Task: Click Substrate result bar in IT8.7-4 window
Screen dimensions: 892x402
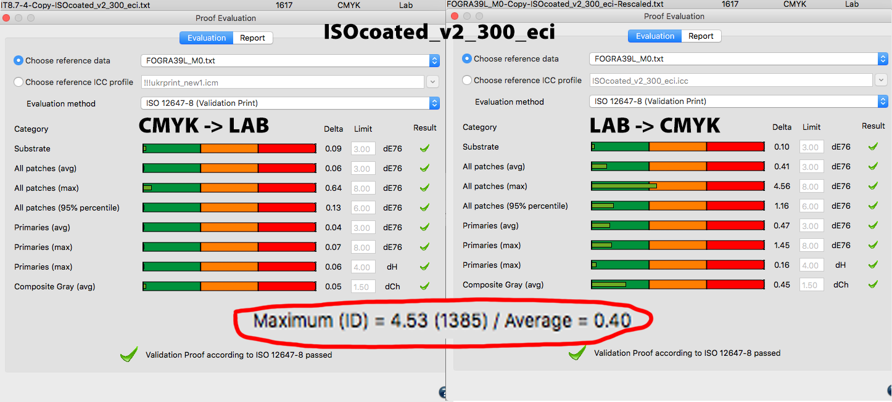Action: tap(229, 148)
